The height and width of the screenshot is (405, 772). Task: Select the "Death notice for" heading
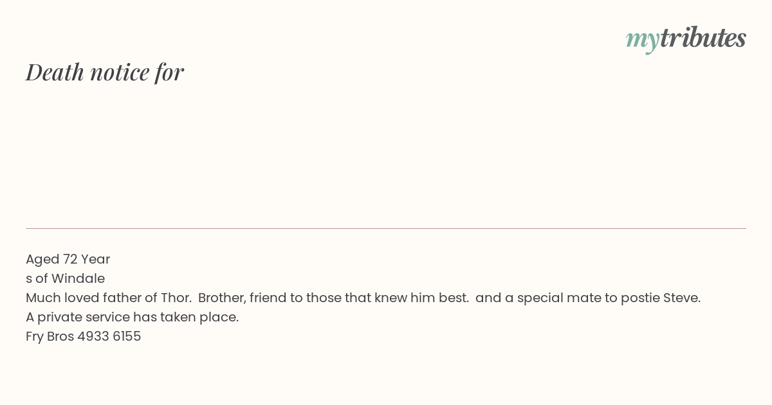[105, 72]
